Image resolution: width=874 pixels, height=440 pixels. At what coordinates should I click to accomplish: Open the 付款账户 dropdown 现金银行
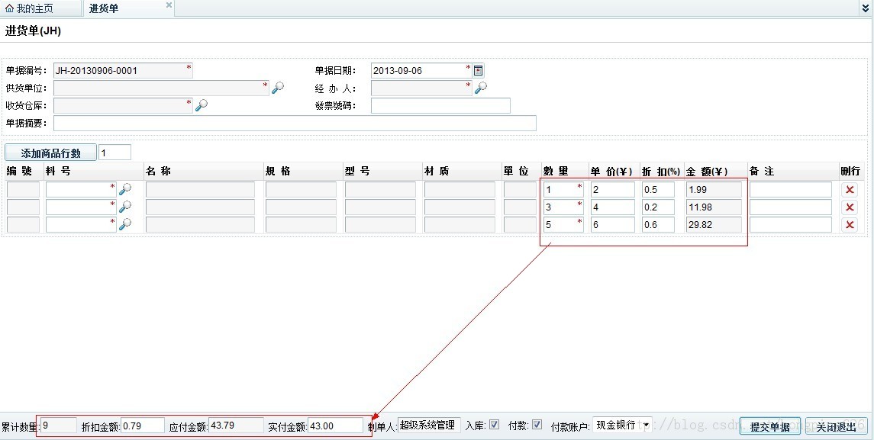click(622, 425)
